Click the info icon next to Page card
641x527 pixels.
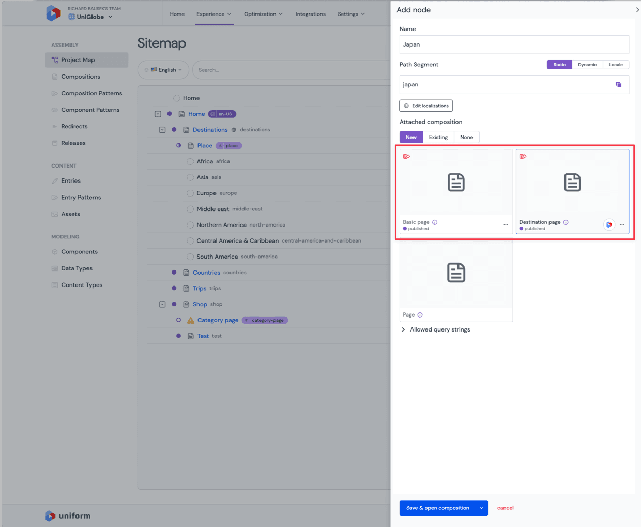(x=420, y=315)
